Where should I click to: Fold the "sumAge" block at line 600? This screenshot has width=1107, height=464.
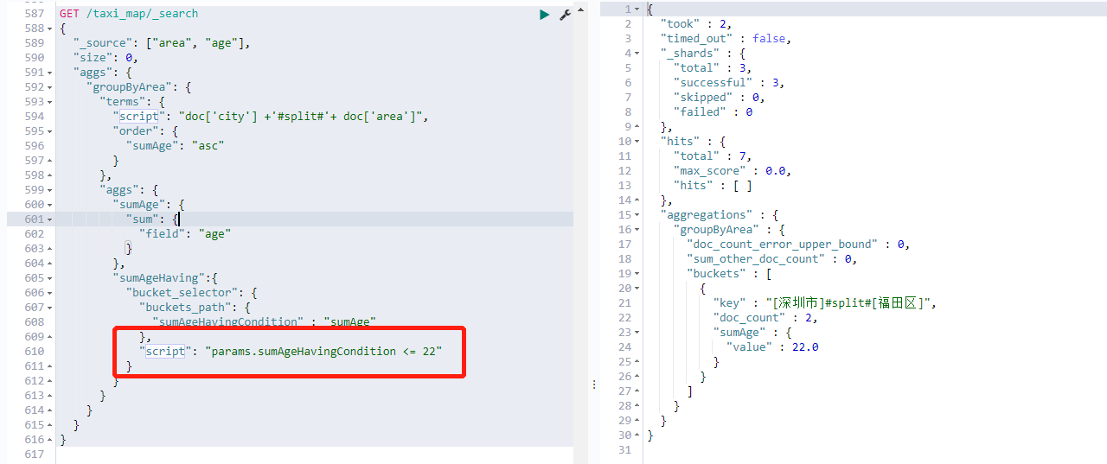[x=48, y=205]
